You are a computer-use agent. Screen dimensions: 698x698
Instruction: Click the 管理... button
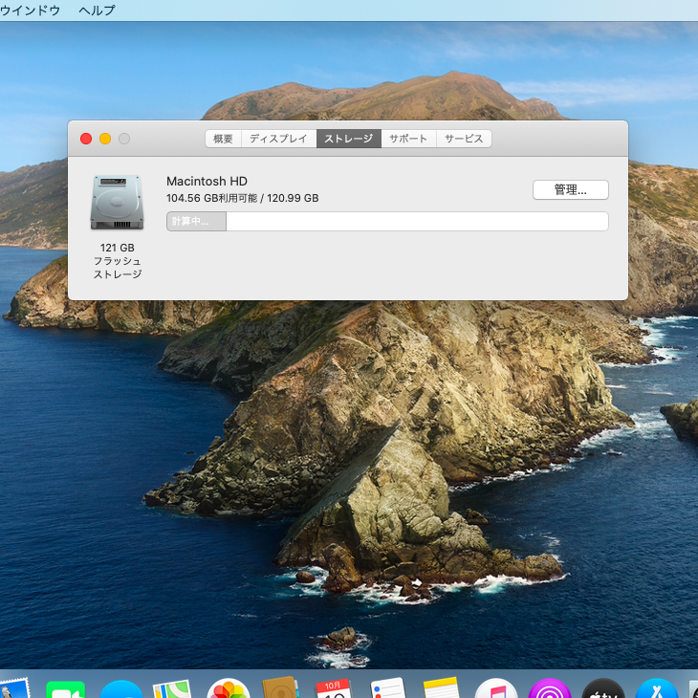570,189
